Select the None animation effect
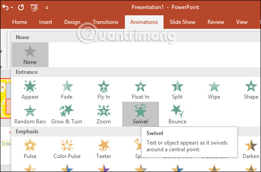261x172 pixels. (30, 55)
